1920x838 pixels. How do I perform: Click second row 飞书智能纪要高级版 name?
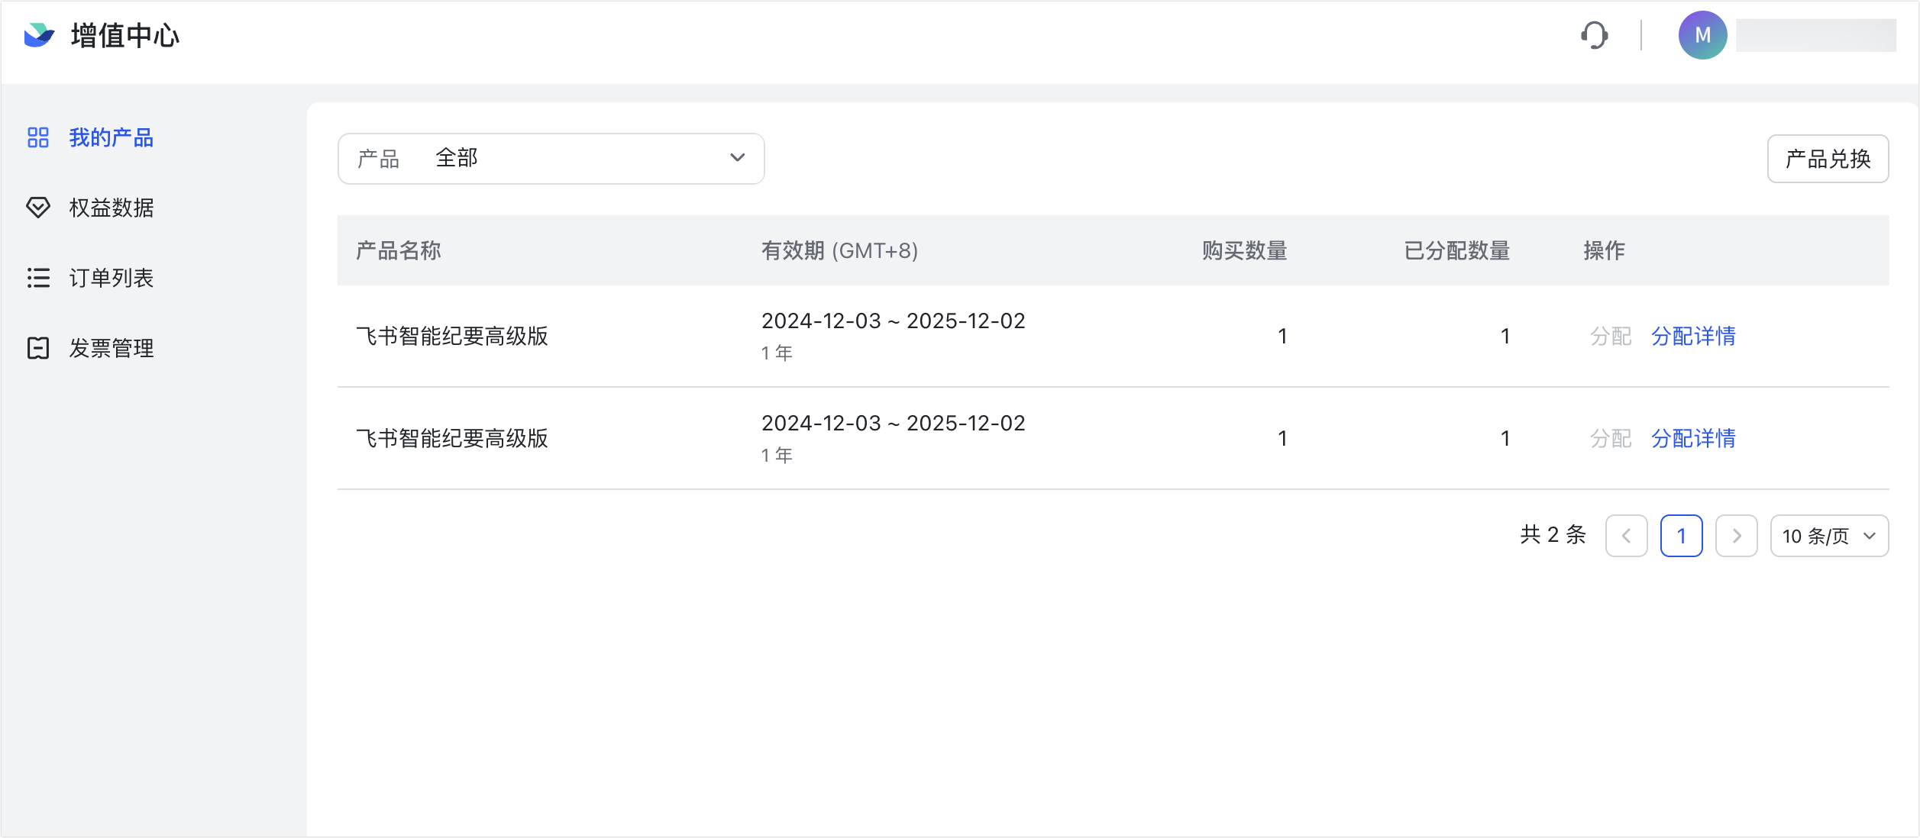tap(452, 438)
